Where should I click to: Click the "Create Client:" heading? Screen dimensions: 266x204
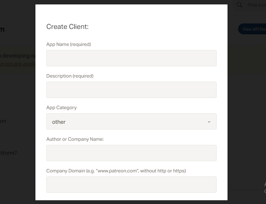(67, 27)
